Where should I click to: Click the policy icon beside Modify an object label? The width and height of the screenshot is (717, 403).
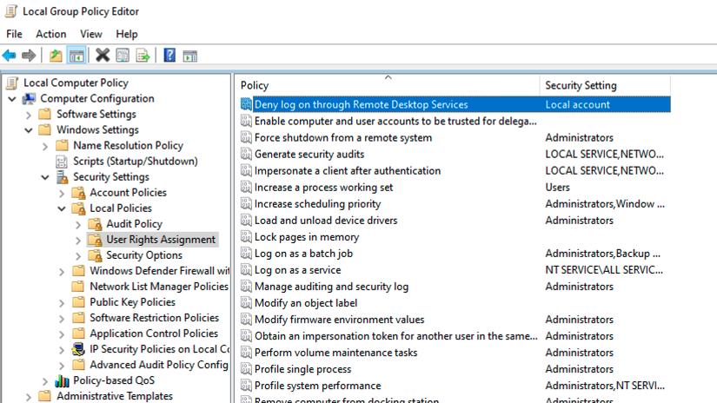[246, 302]
